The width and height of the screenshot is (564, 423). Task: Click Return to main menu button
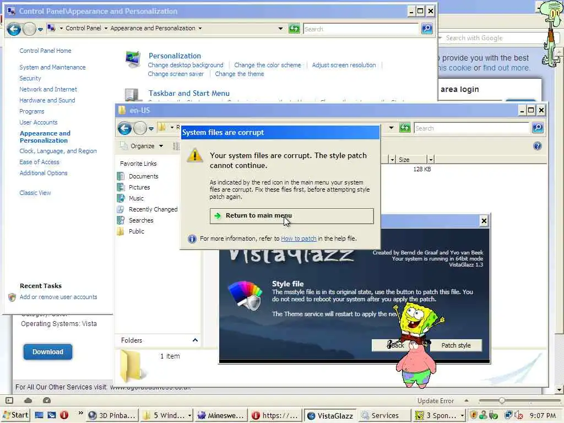[292, 216]
